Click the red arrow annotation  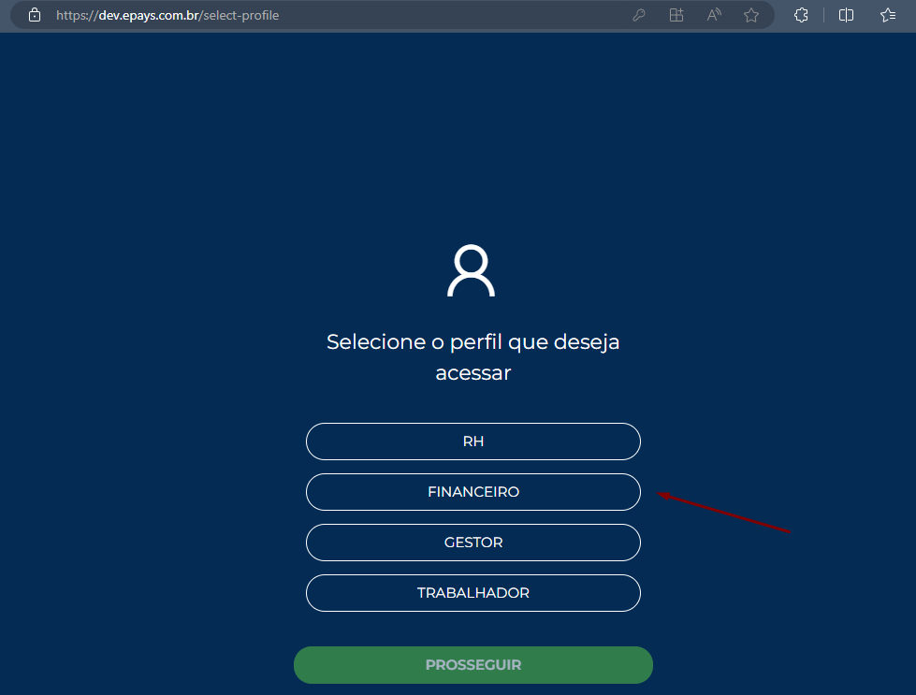coord(724,513)
